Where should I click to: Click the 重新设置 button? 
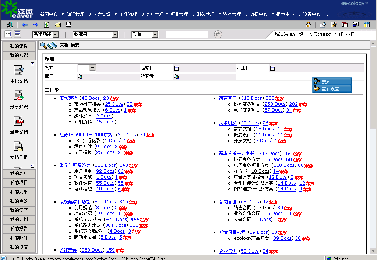click(x=332, y=88)
